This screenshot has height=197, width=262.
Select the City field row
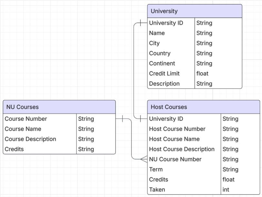(195, 43)
